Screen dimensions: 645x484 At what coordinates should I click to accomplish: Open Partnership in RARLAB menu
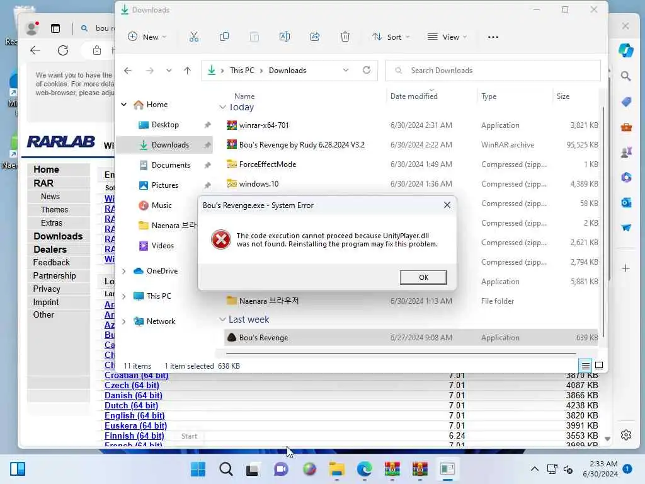pyautogui.click(x=54, y=276)
